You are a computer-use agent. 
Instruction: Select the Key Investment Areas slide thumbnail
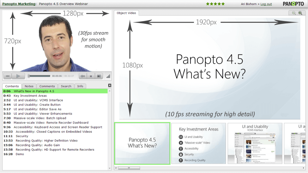(199, 143)
